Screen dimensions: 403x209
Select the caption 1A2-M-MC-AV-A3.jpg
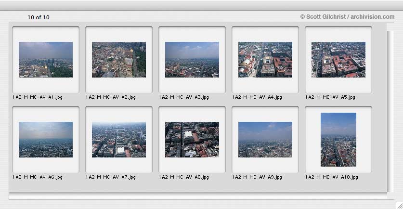[184, 97]
